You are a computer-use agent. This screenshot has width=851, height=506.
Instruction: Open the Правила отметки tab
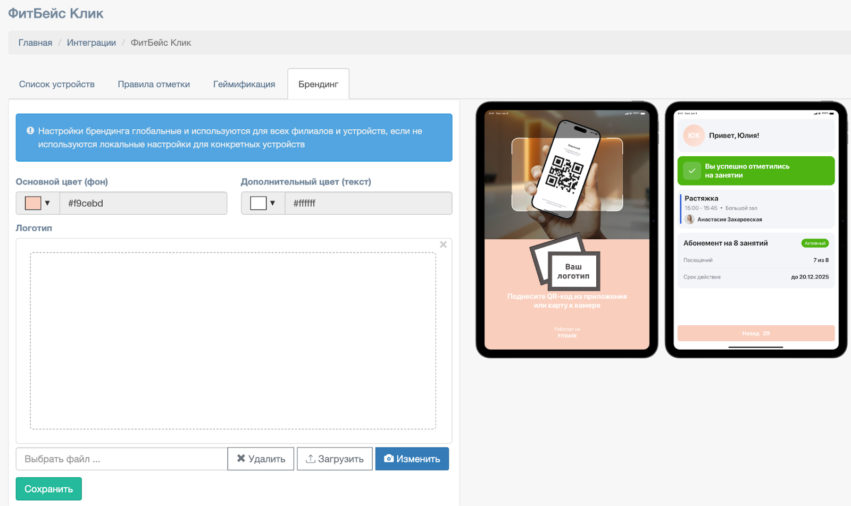[154, 84]
